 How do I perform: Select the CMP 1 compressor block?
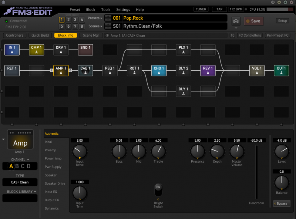pos(36,50)
